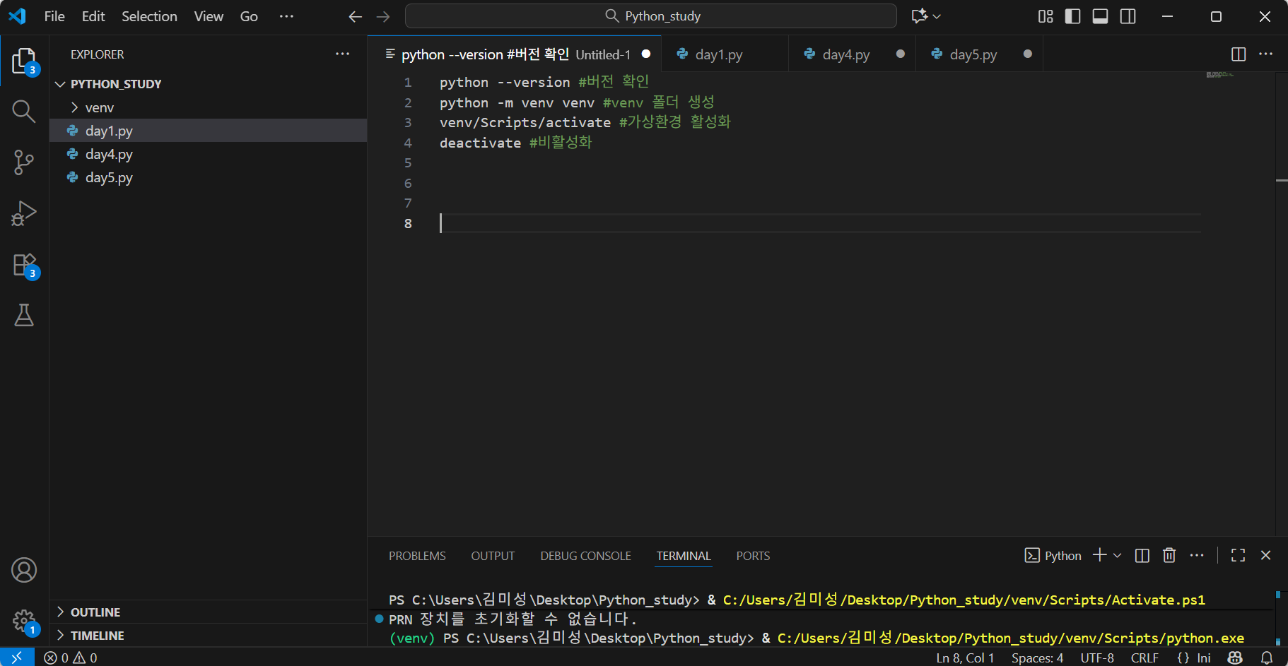Open terminal launch profile dropdown

(1118, 556)
